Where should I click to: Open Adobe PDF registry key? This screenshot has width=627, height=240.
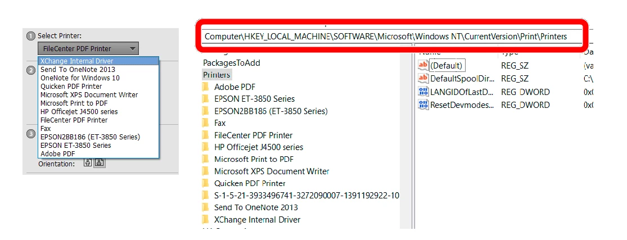tap(234, 87)
